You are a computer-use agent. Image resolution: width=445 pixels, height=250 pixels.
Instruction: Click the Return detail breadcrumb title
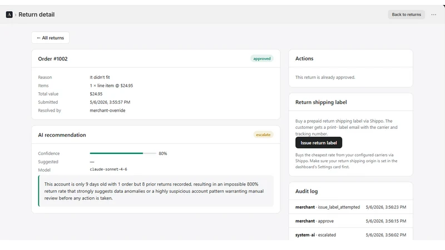click(36, 14)
